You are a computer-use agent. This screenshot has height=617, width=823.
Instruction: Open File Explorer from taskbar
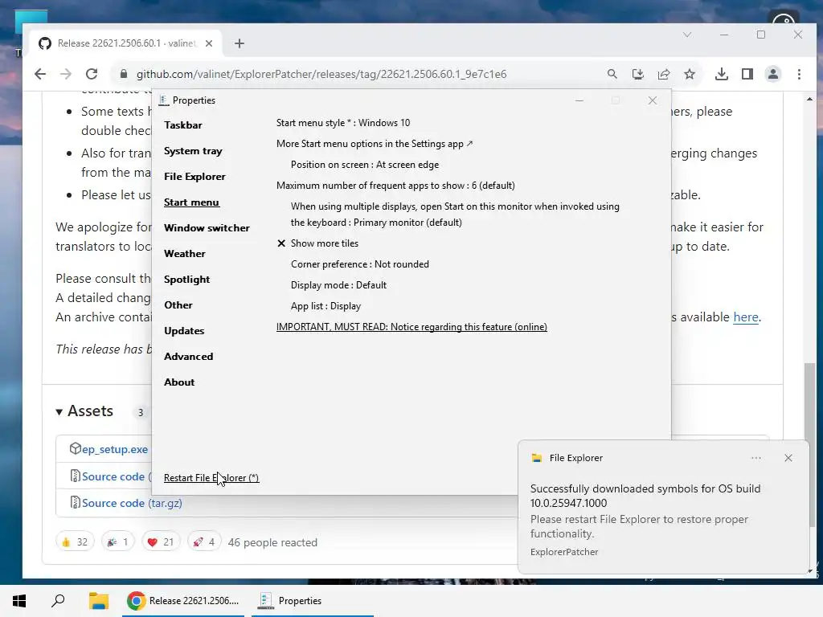(x=98, y=601)
